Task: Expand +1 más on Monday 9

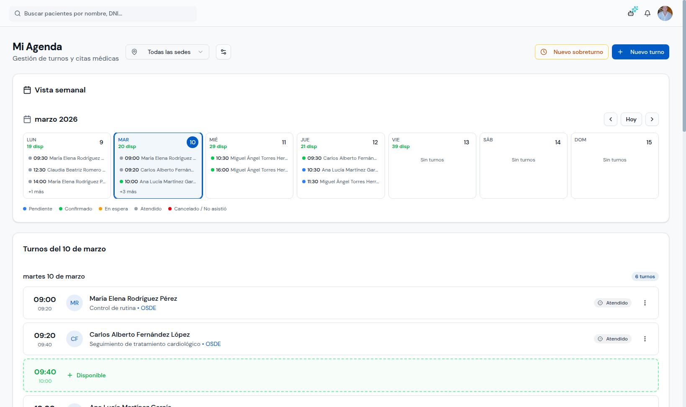Action: click(36, 192)
